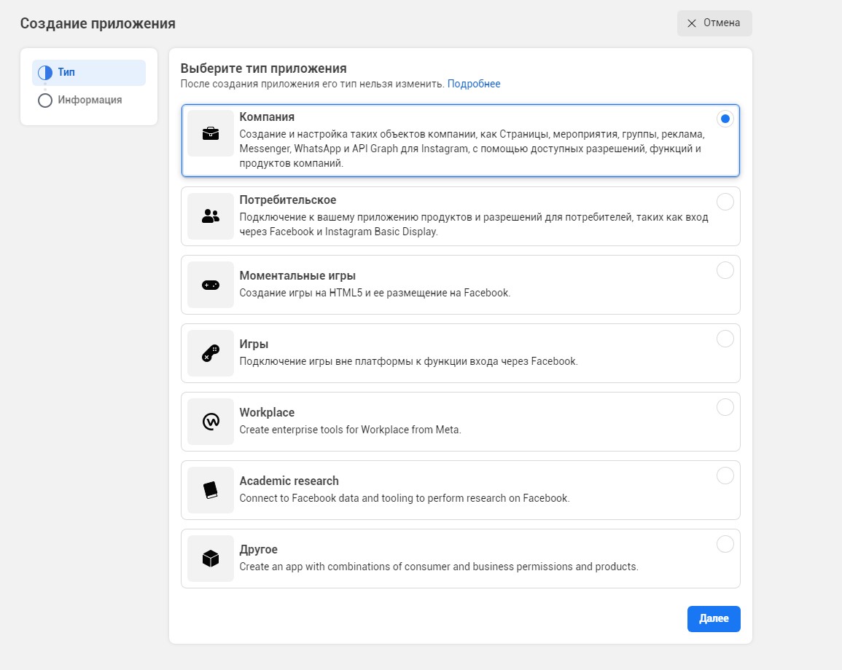
Task: Click the cube icon for Другое
Action: [x=211, y=559]
